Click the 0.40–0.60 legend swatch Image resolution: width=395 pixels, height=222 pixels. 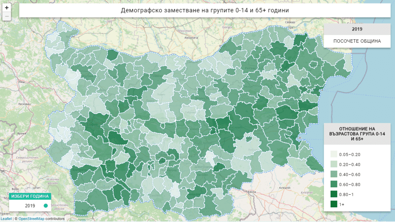333,174
